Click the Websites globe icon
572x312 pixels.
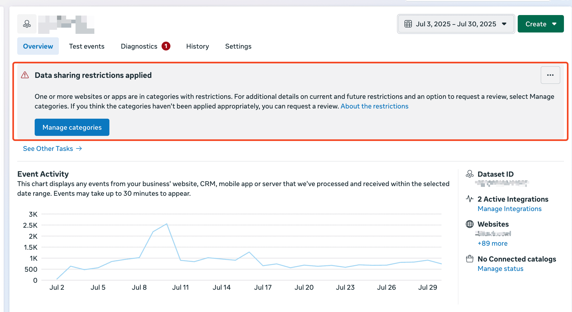click(470, 224)
